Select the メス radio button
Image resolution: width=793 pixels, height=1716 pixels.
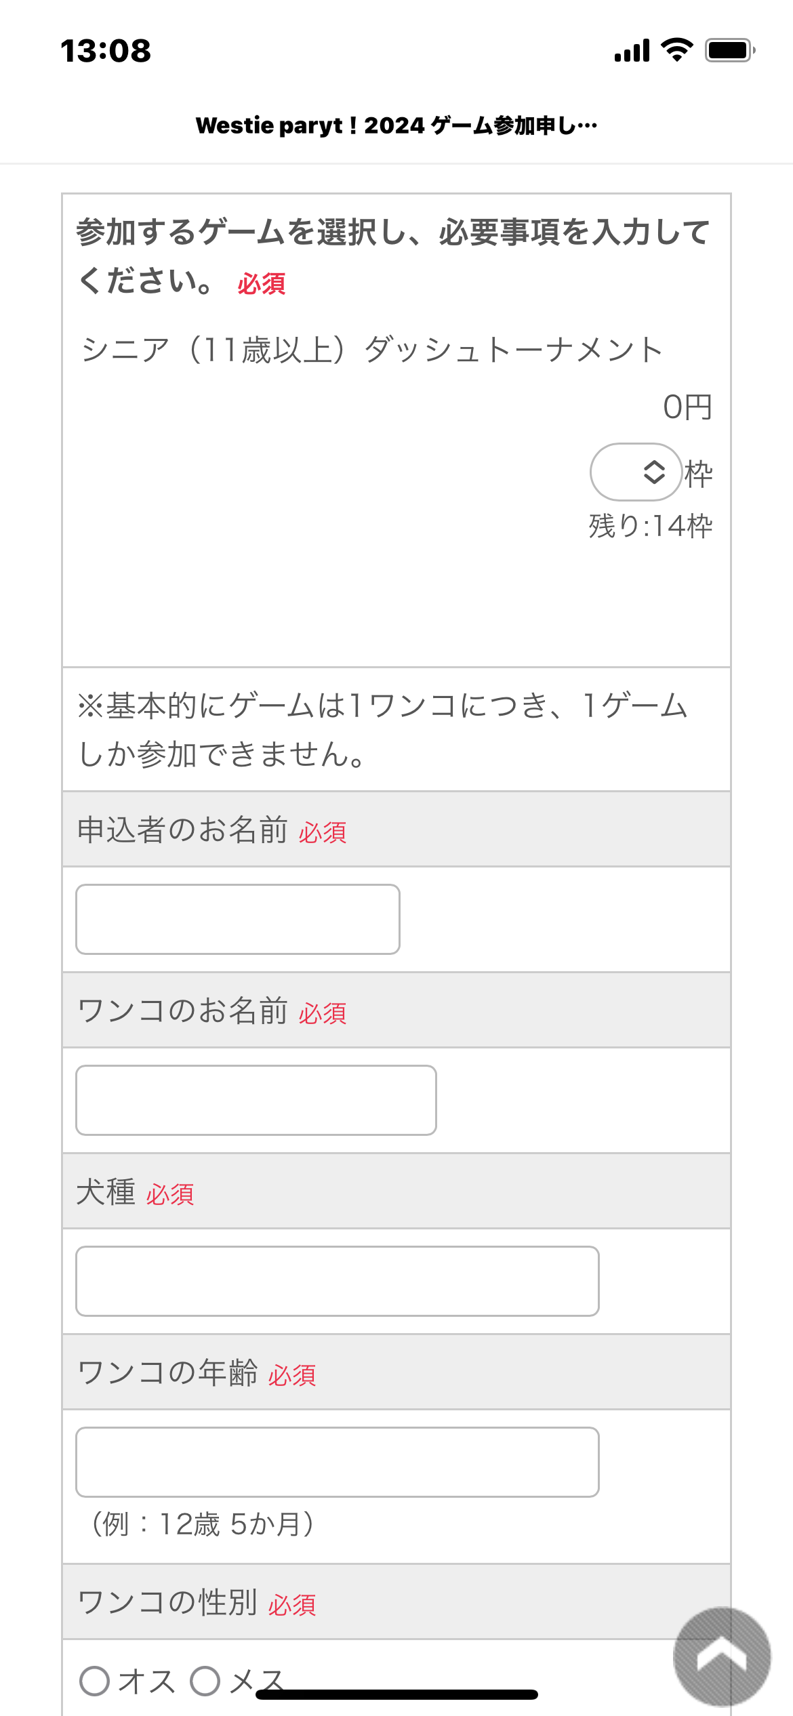pos(205,1681)
